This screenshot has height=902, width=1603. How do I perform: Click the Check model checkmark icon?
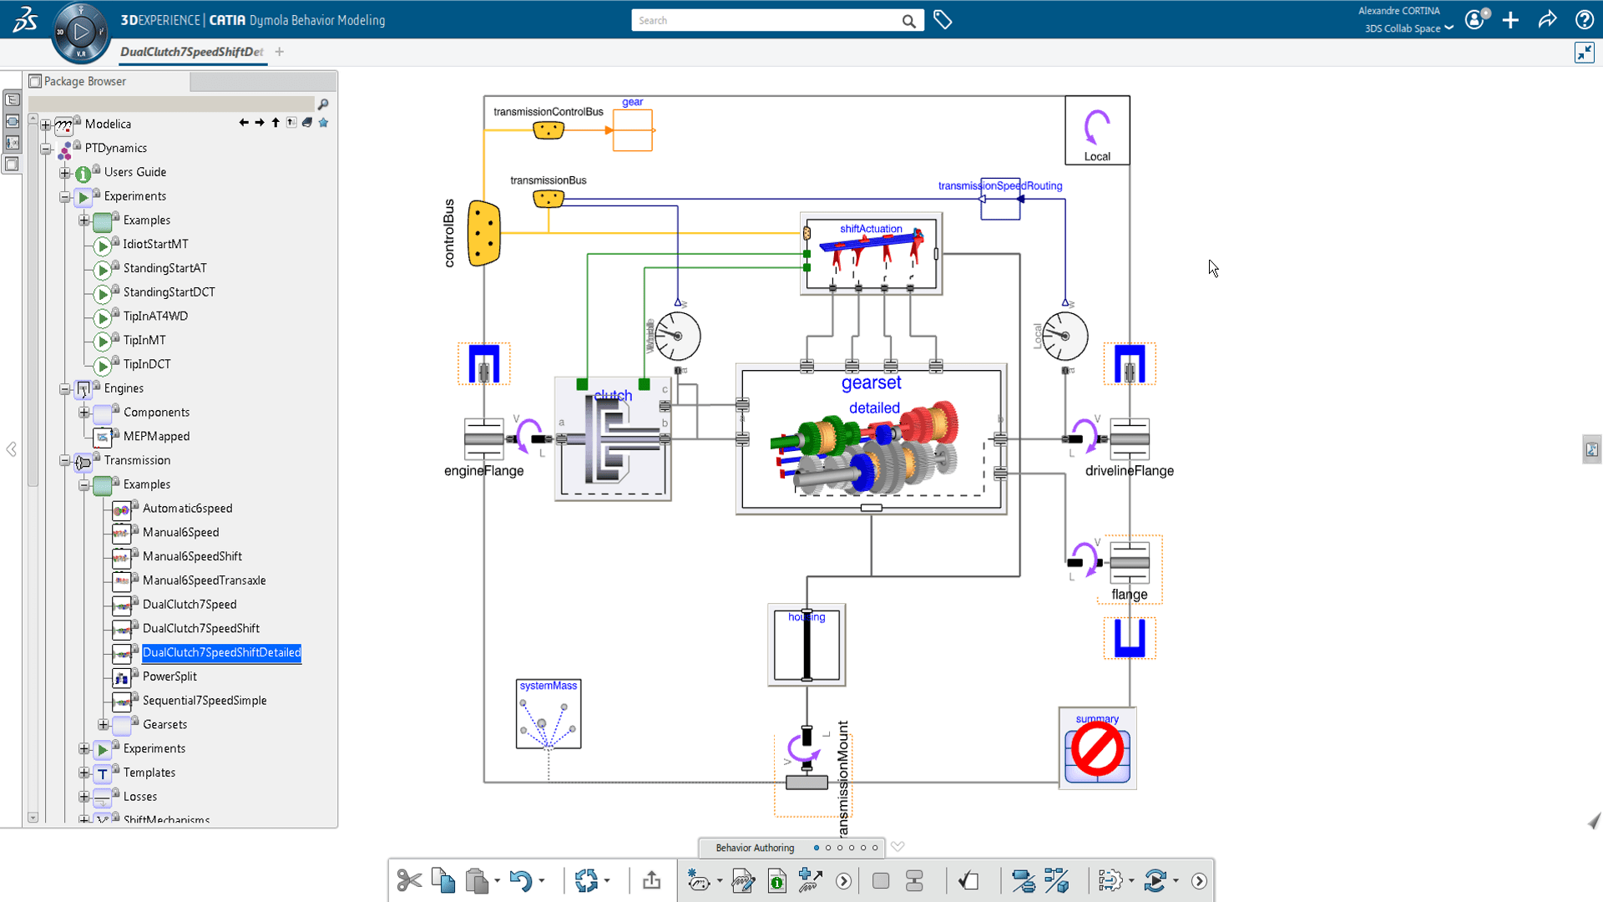pos(968,880)
